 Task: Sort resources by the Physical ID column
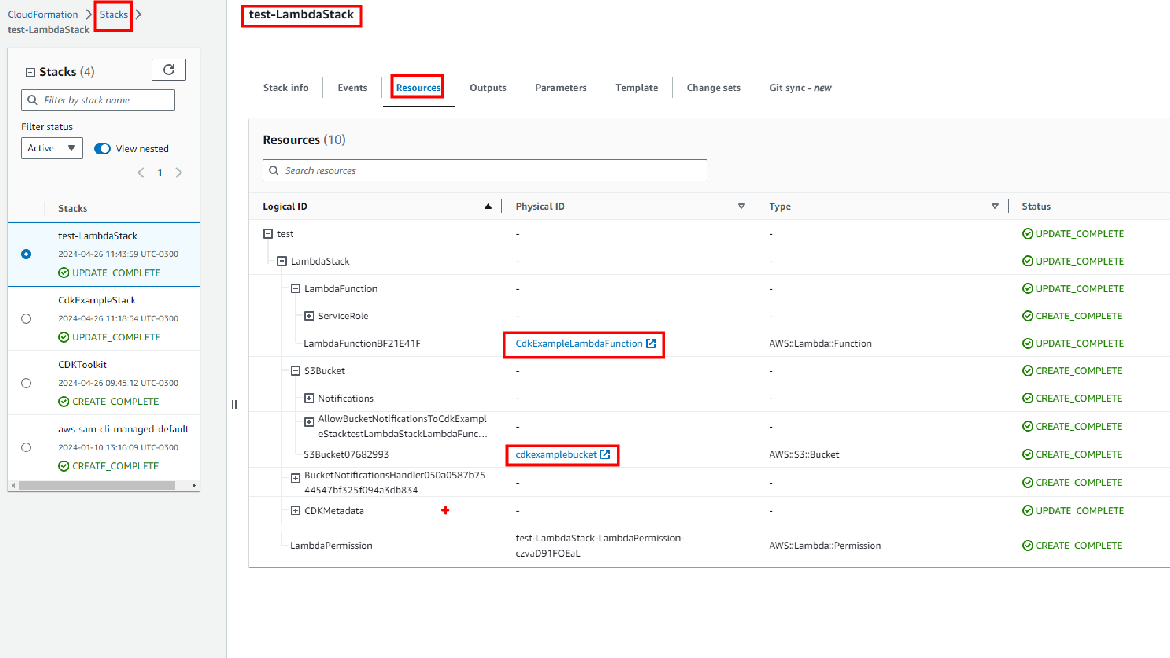741,206
